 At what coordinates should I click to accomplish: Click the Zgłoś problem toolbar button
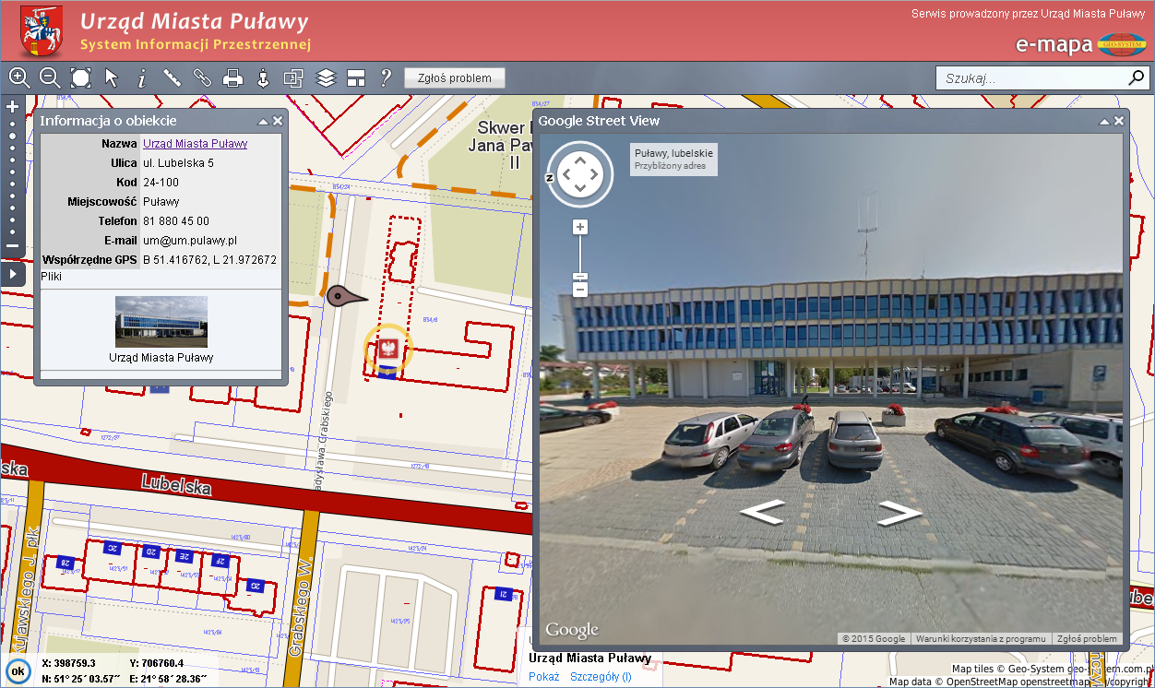(455, 78)
